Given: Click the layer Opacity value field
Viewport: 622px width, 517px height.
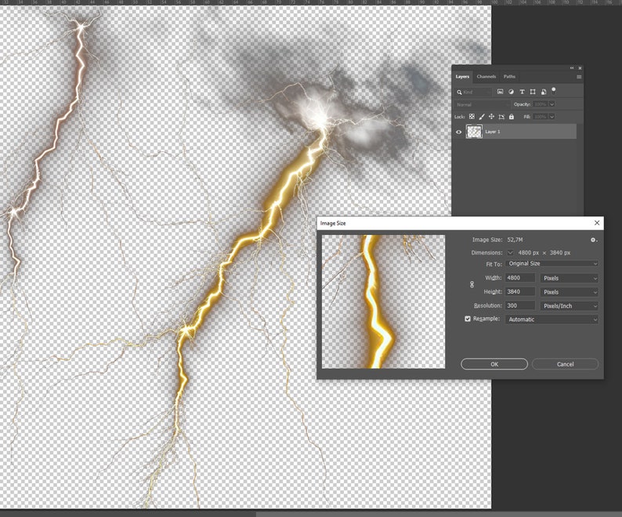Looking at the screenshot, I should [541, 104].
